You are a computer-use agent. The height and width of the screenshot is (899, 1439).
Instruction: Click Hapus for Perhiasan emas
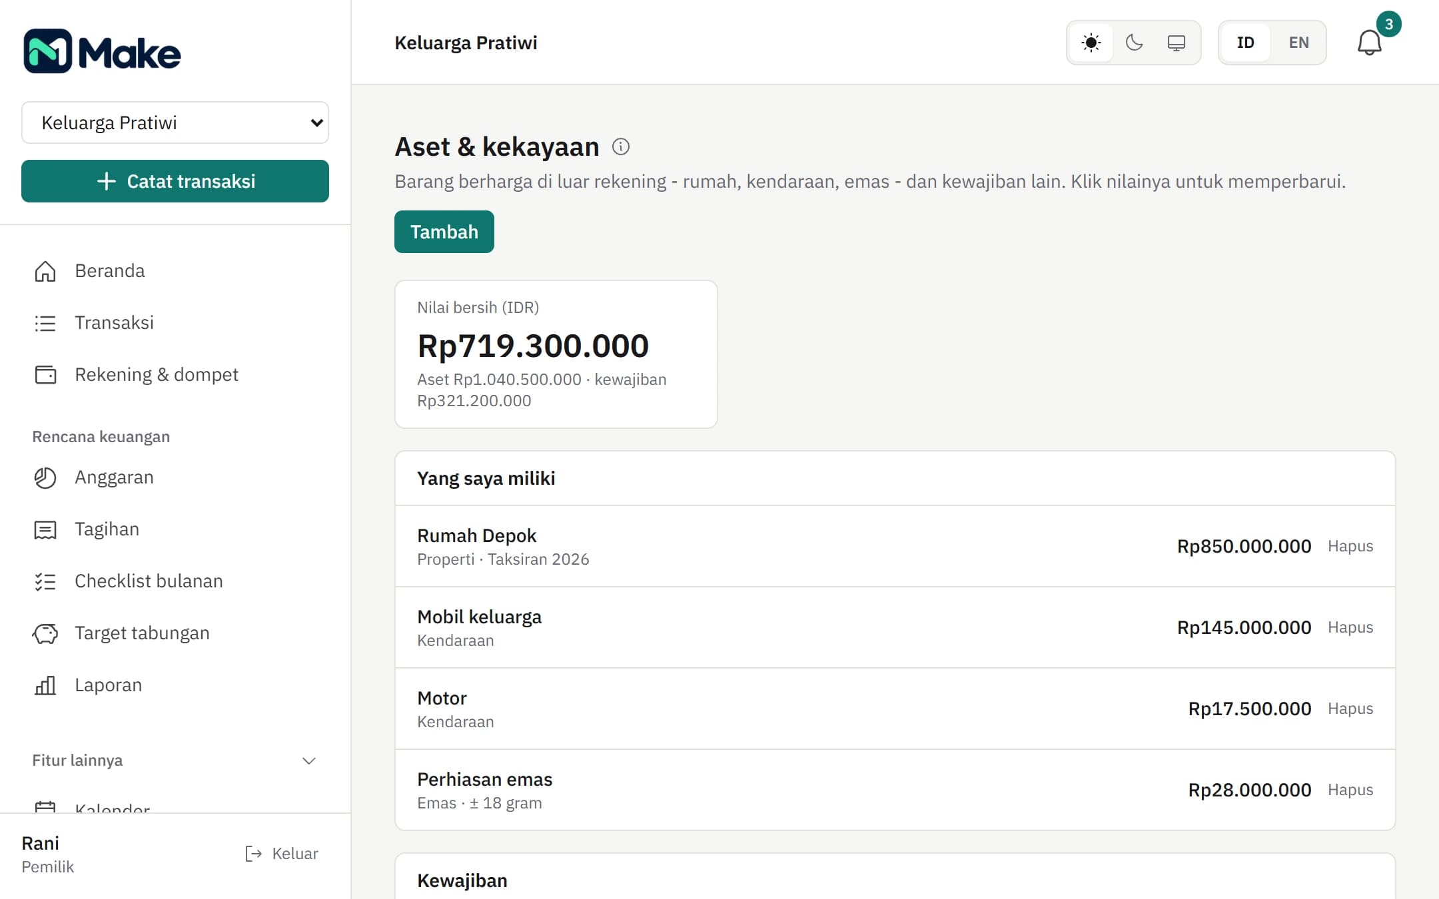[1350, 790]
